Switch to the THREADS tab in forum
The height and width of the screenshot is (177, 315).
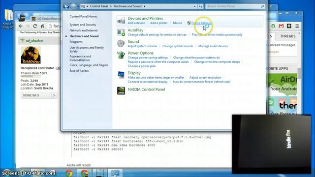click(287, 36)
